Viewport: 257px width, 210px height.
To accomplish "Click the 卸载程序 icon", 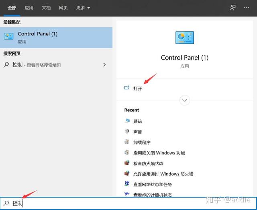I will (x=127, y=142).
